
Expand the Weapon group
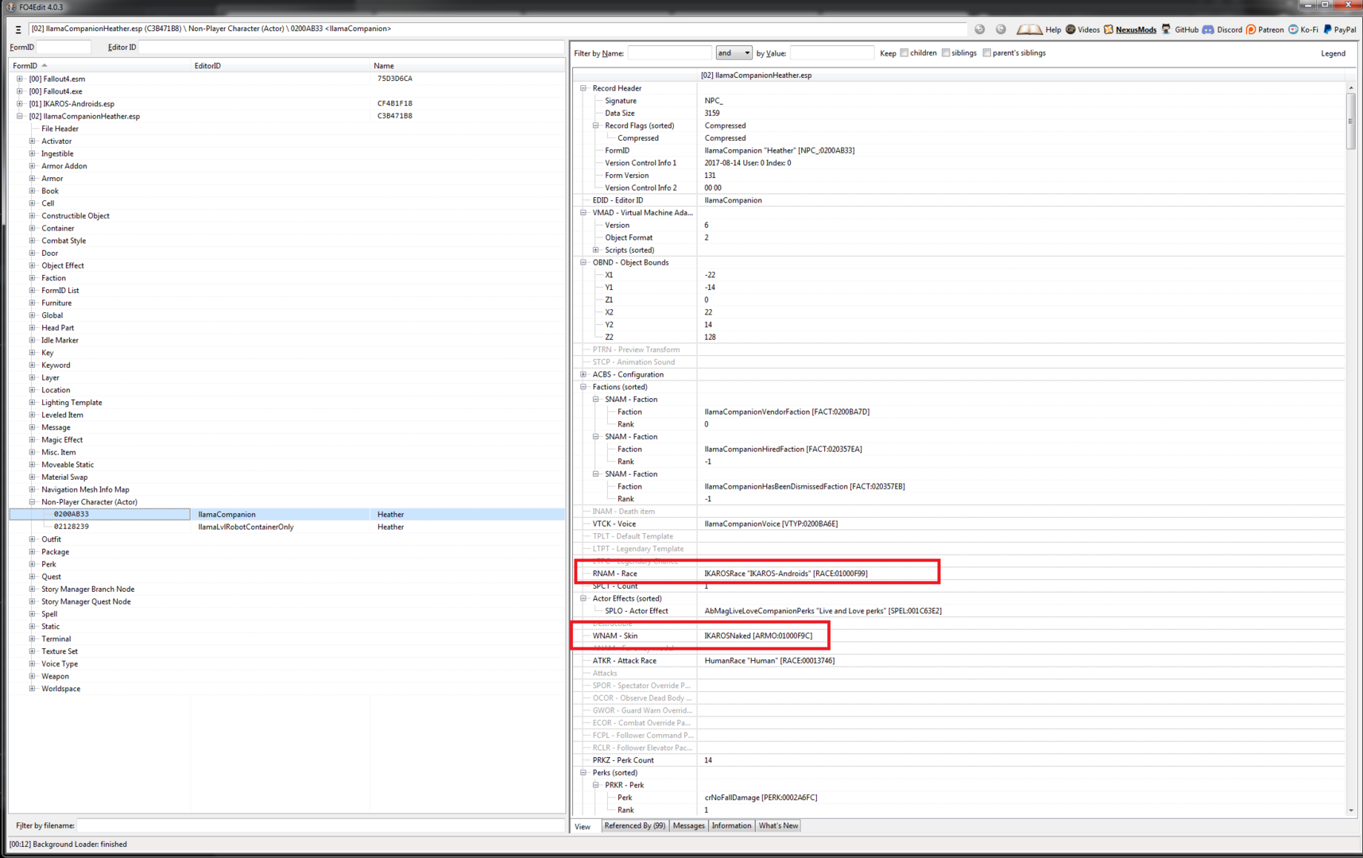tap(33, 676)
